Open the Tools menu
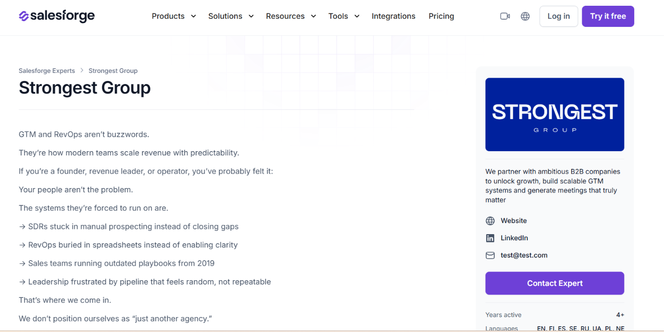664x332 pixels. (x=344, y=16)
